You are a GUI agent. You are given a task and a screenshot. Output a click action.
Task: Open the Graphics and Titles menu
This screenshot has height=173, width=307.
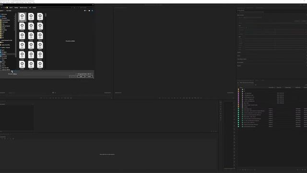pyautogui.click(x=20, y=2)
